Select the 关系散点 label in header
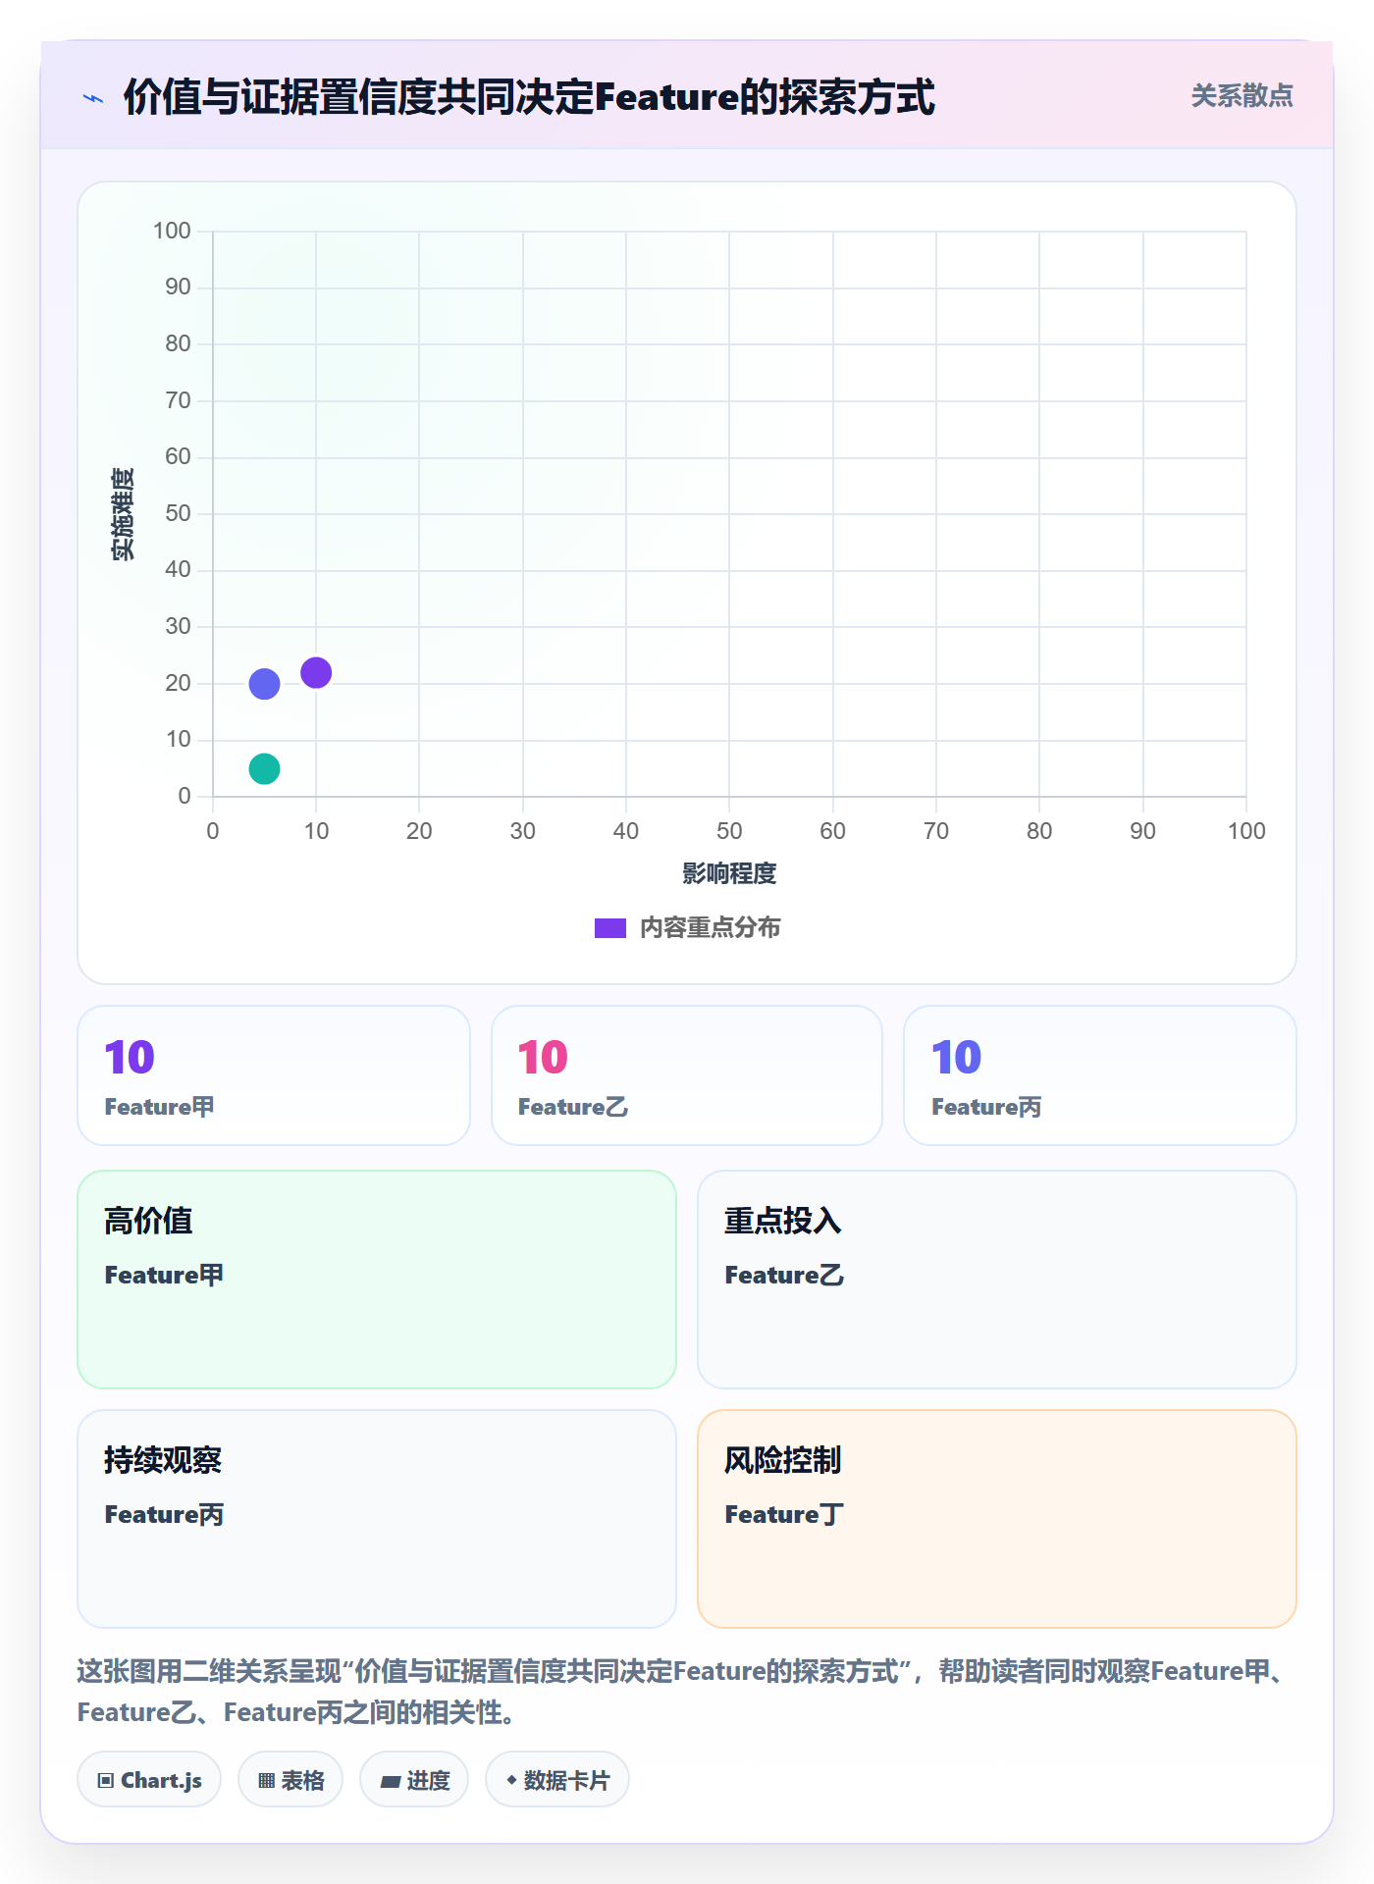The height and width of the screenshot is (1884, 1374). click(x=1242, y=96)
